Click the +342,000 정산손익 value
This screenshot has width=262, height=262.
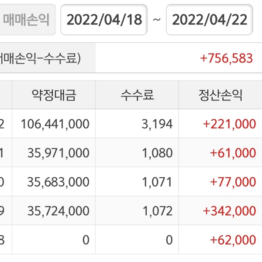pos(229,211)
